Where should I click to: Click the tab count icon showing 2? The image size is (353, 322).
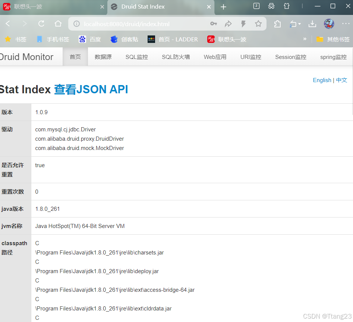(x=256, y=6)
